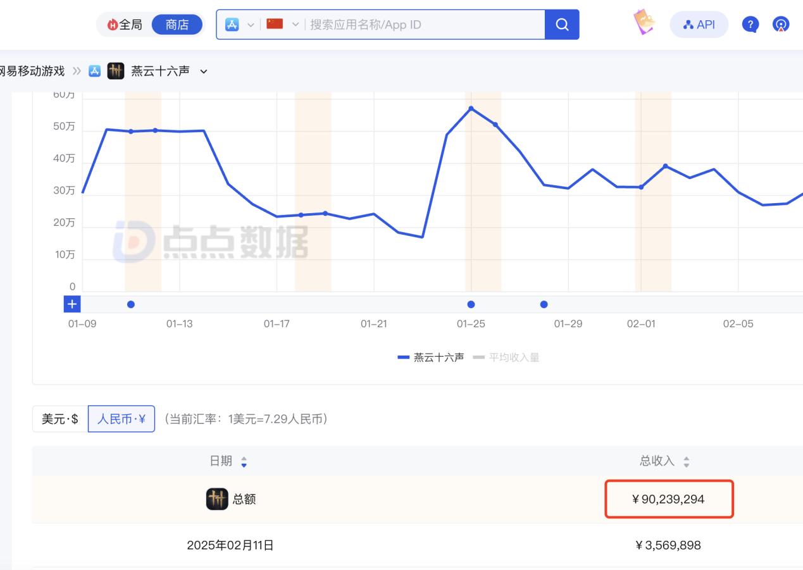Click the search magnifier button

(x=561, y=25)
